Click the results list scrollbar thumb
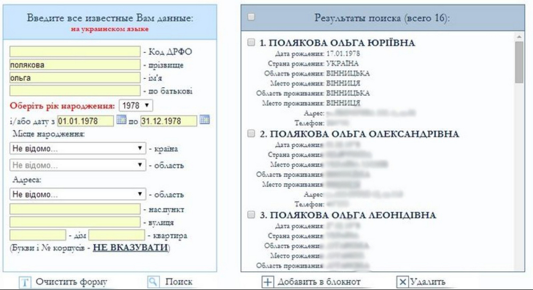 coord(519,62)
